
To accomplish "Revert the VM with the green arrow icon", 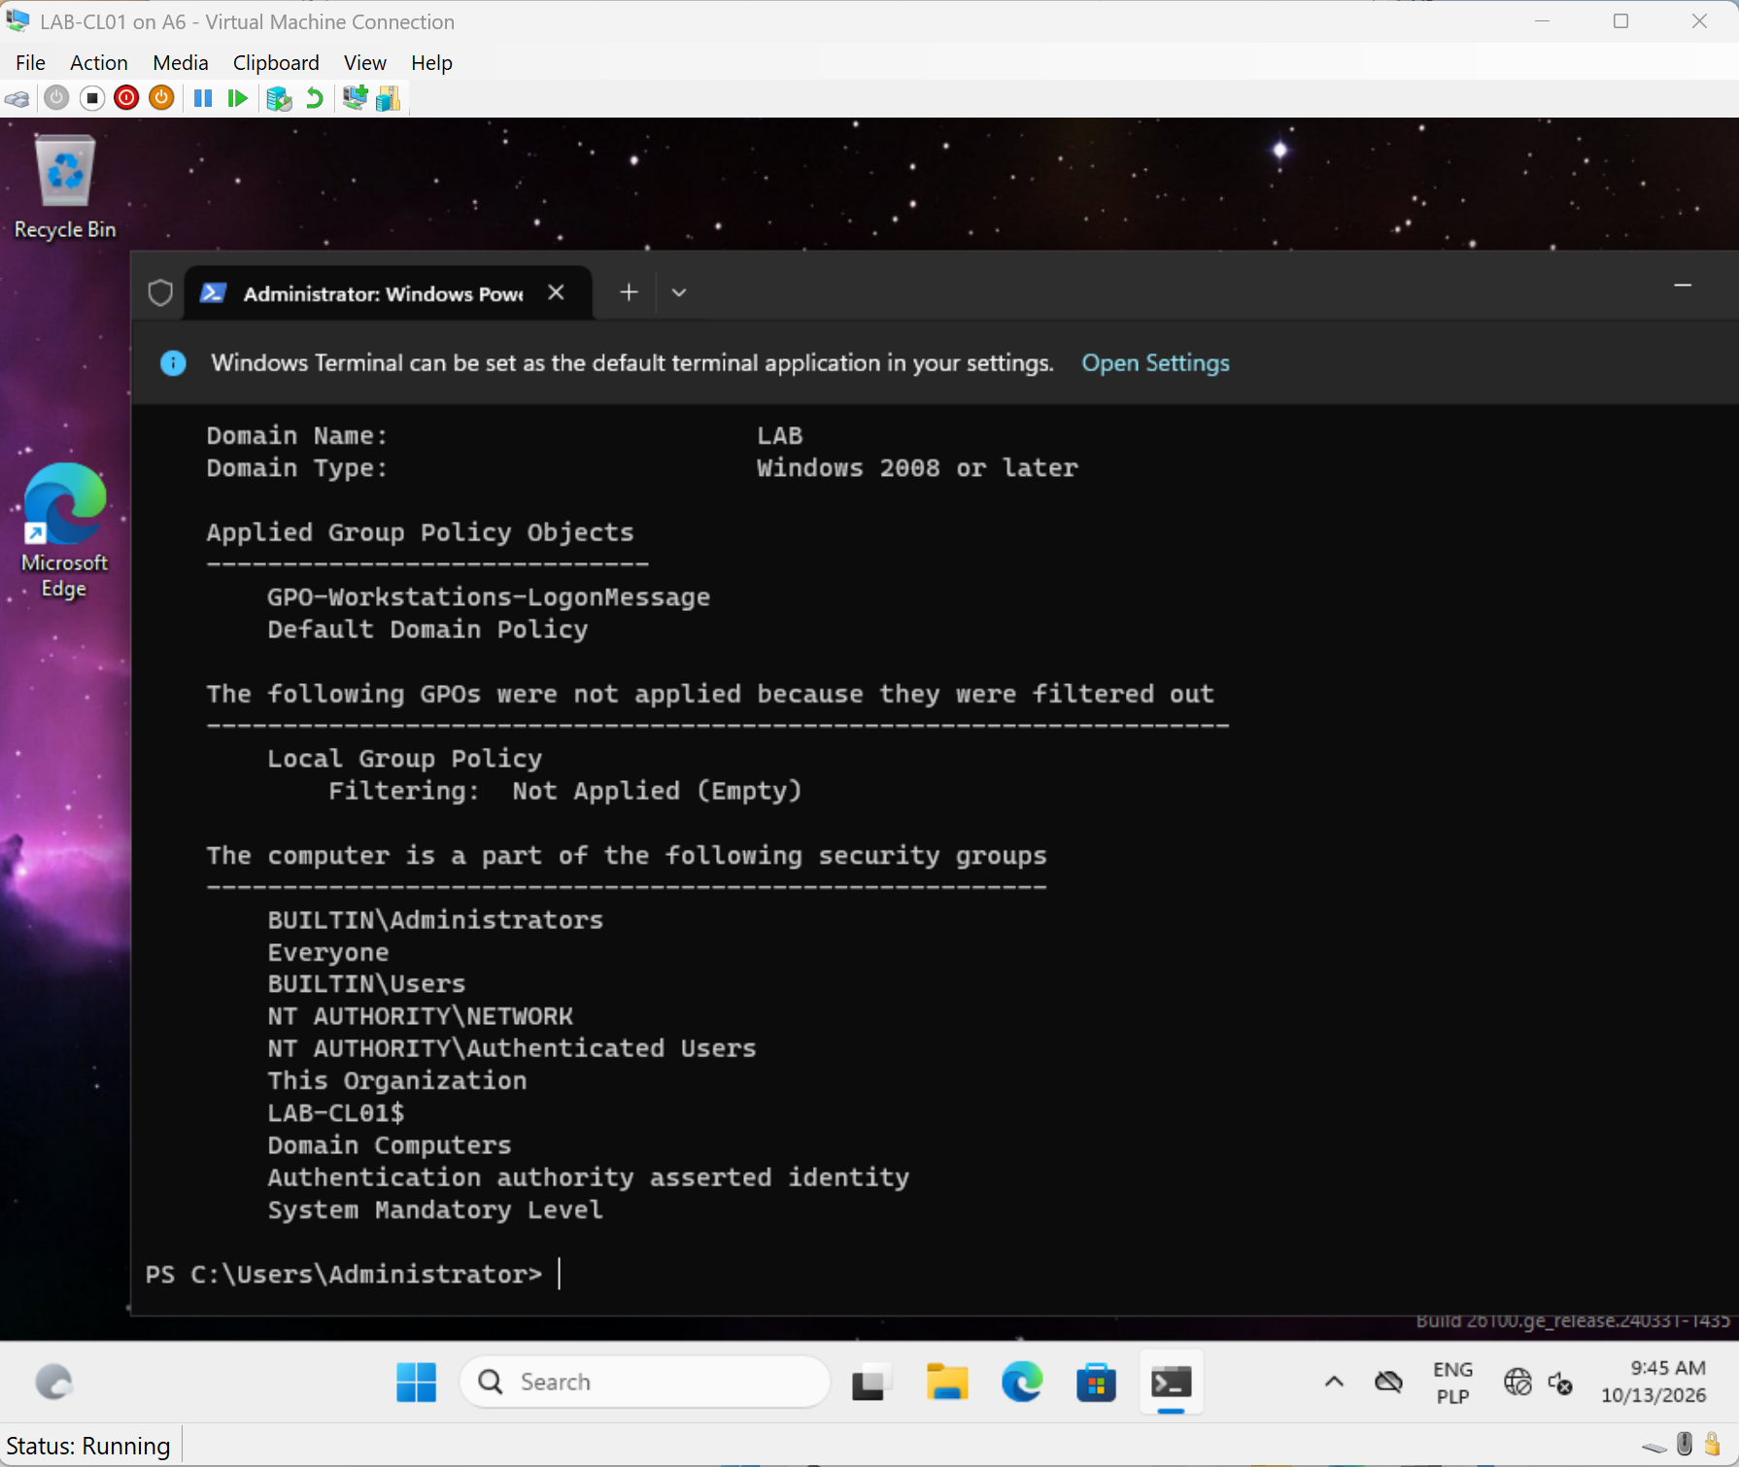I will pyautogui.click(x=314, y=98).
